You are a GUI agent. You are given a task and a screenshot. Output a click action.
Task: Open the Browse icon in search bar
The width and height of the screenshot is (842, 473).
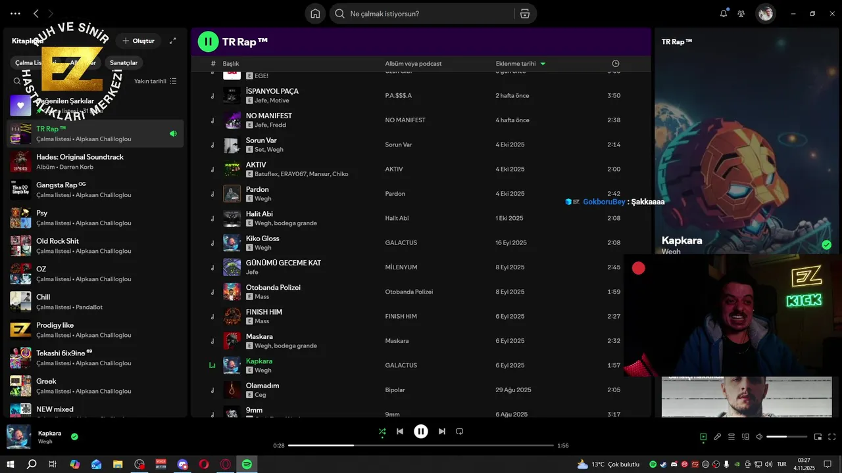pos(524,14)
